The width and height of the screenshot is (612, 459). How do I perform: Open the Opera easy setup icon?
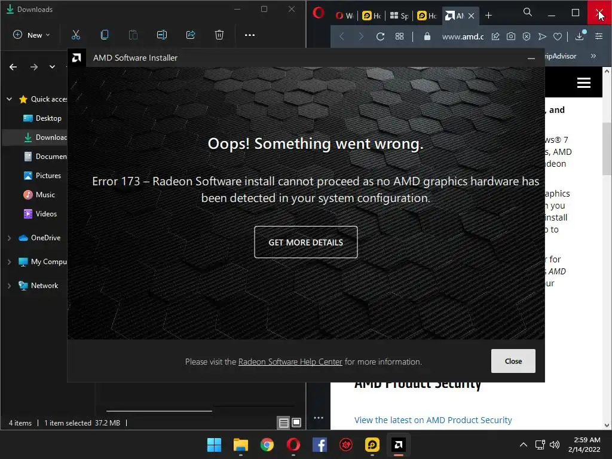pos(599,36)
